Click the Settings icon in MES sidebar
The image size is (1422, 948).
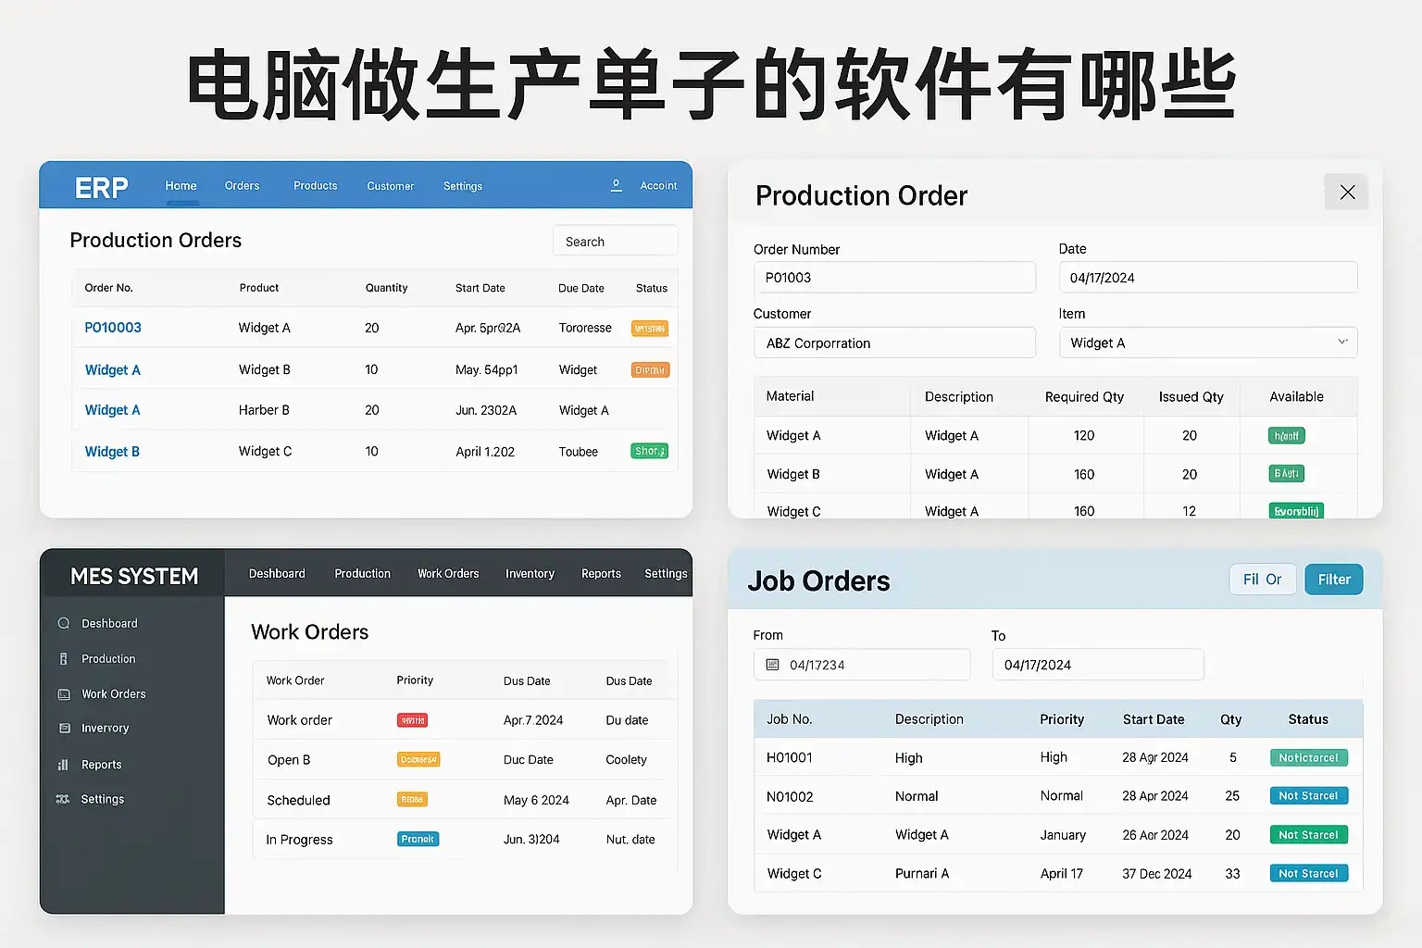(63, 799)
